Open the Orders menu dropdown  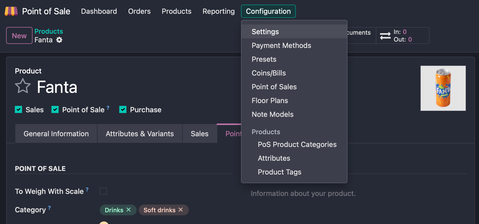139,11
